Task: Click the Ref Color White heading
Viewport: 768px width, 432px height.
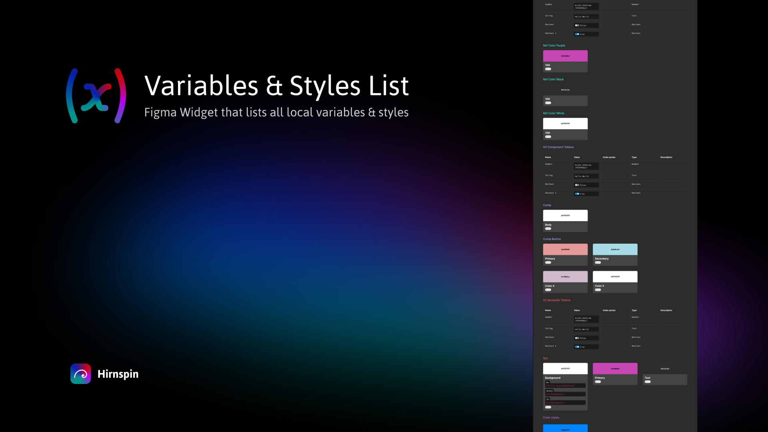Action: pyautogui.click(x=554, y=113)
